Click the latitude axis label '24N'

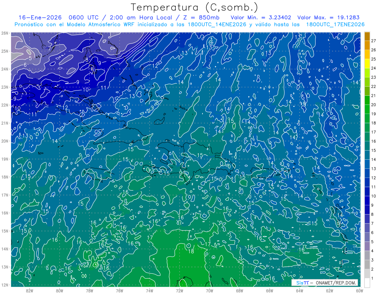click(x=4, y=69)
